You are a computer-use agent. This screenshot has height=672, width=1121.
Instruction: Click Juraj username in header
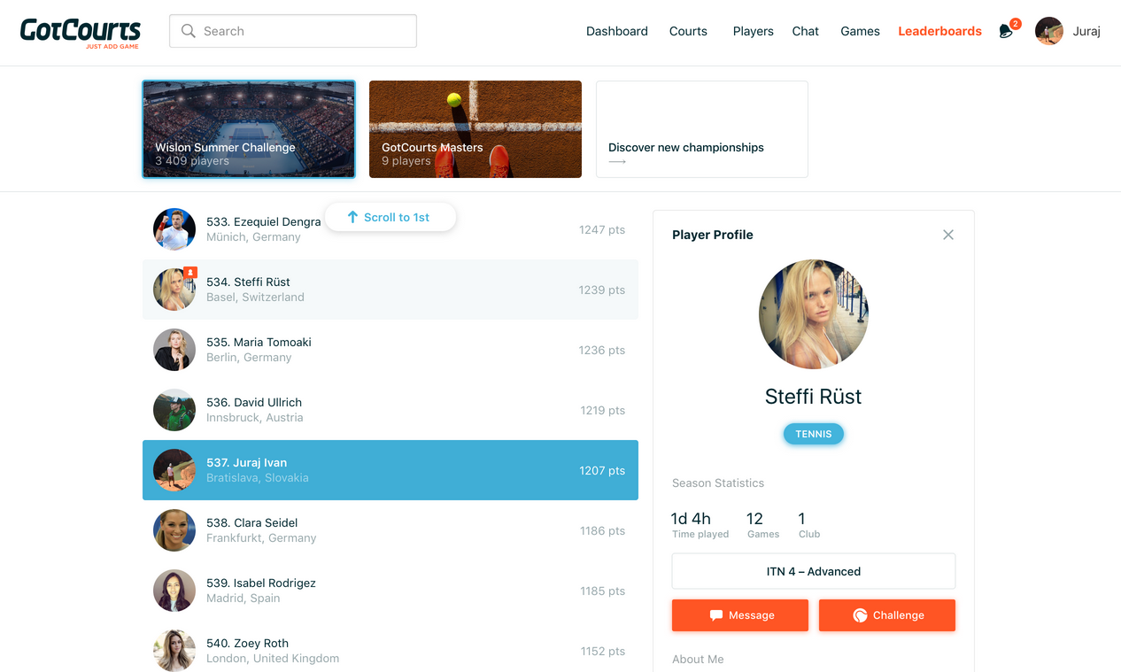click(1086, 31)
